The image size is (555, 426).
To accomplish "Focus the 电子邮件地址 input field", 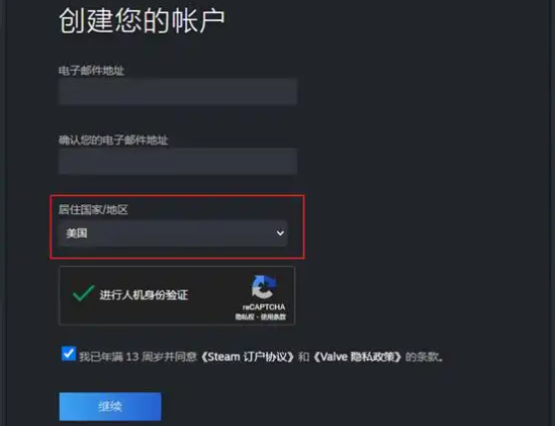I will click(x=177, y=92).
